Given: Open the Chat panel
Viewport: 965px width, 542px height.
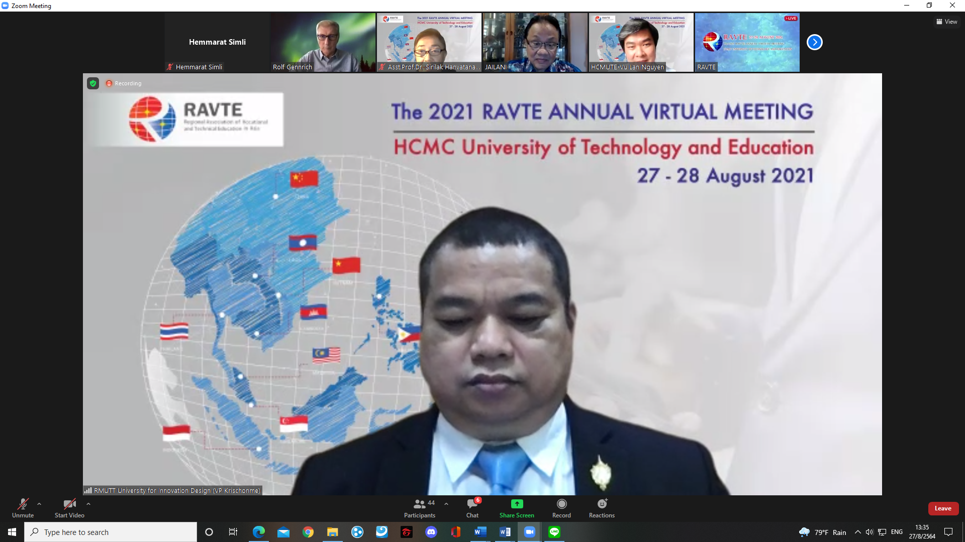Looking at the screenshot, I should [x=472, y=508].
